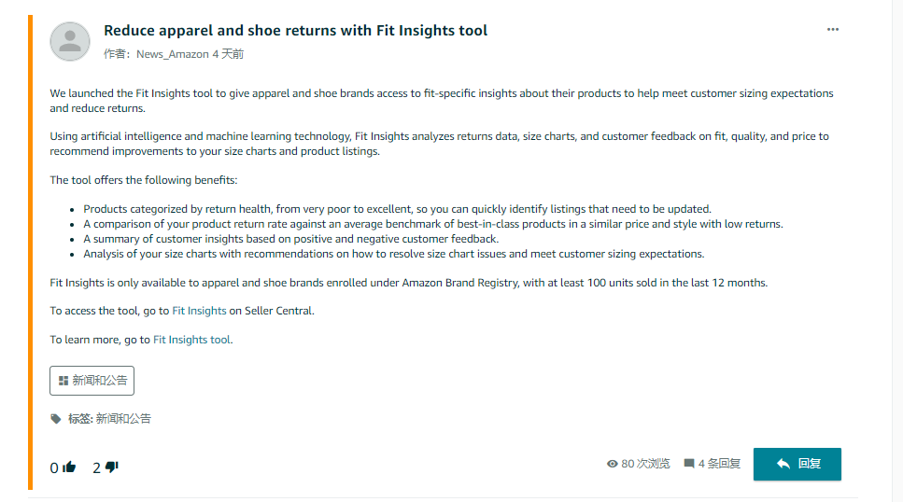Click the "4 天前" post timestamp
This screenshot has height=502, width=903.
click(x=228, y=54)
